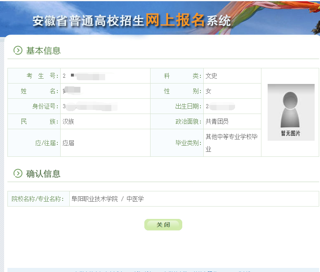Select the 汉族 value for 民族
Screen dimensions: 320x272
(x=68, y=121)
